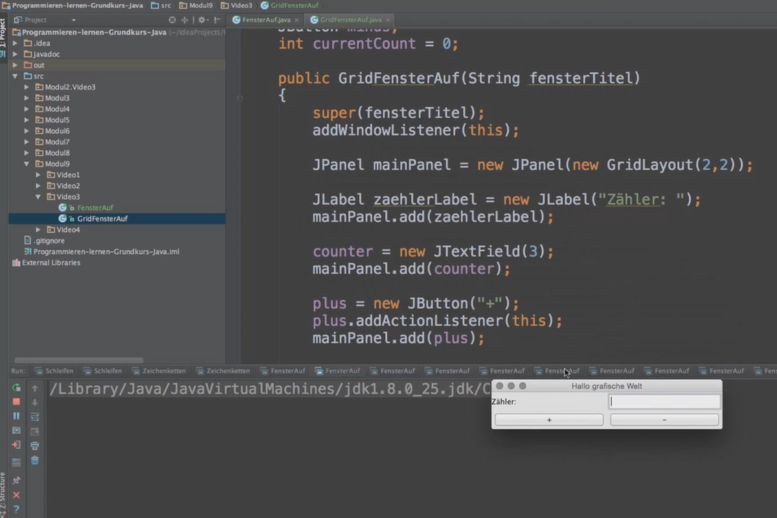Click the up arrow in the console toolbar
Viewport: 777px width, 518px height.
tap(35, 388)
